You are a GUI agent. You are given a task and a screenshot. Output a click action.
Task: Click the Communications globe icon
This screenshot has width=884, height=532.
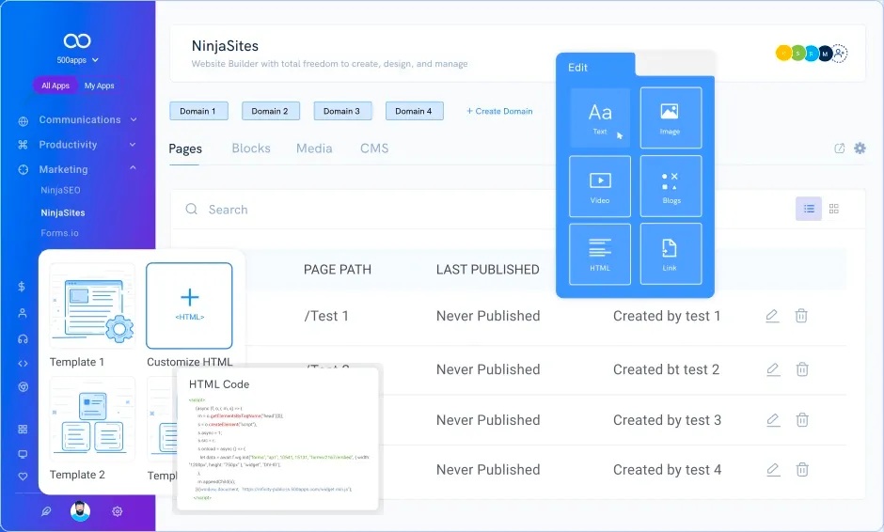click(24, 120)
